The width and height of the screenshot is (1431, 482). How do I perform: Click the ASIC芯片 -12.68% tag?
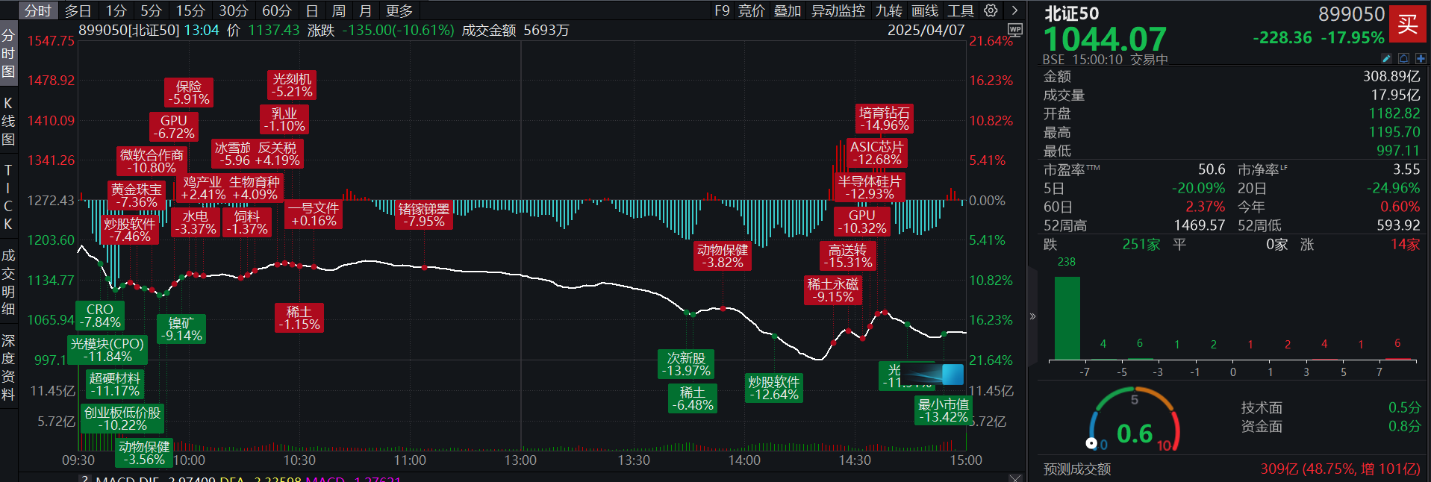point(877,153)
